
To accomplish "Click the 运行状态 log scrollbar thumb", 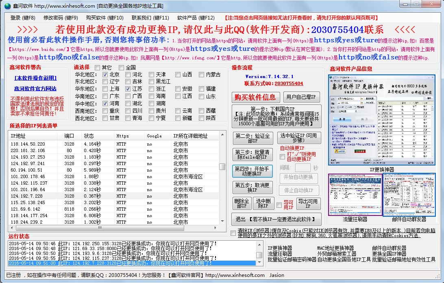I will tap(259, 255).
